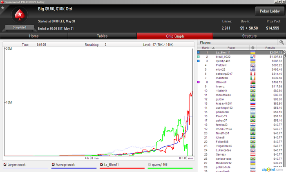
Task: Open the Tables tab
Action: pos(102,36)
